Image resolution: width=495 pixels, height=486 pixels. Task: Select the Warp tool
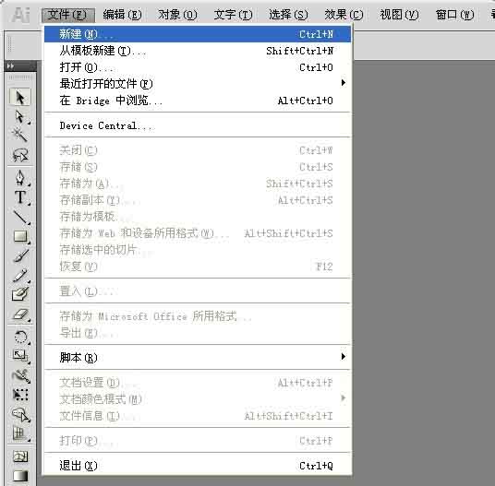[20, 375]
